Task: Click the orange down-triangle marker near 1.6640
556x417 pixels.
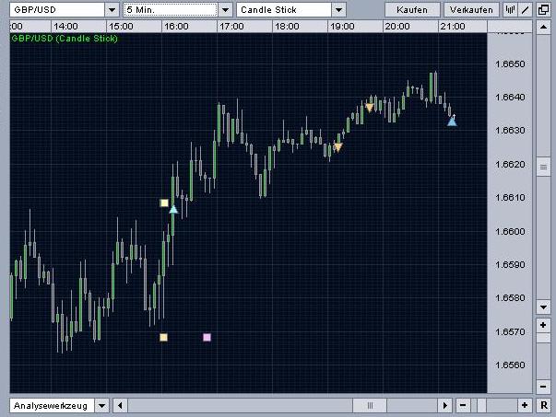Action: point(370,108)
